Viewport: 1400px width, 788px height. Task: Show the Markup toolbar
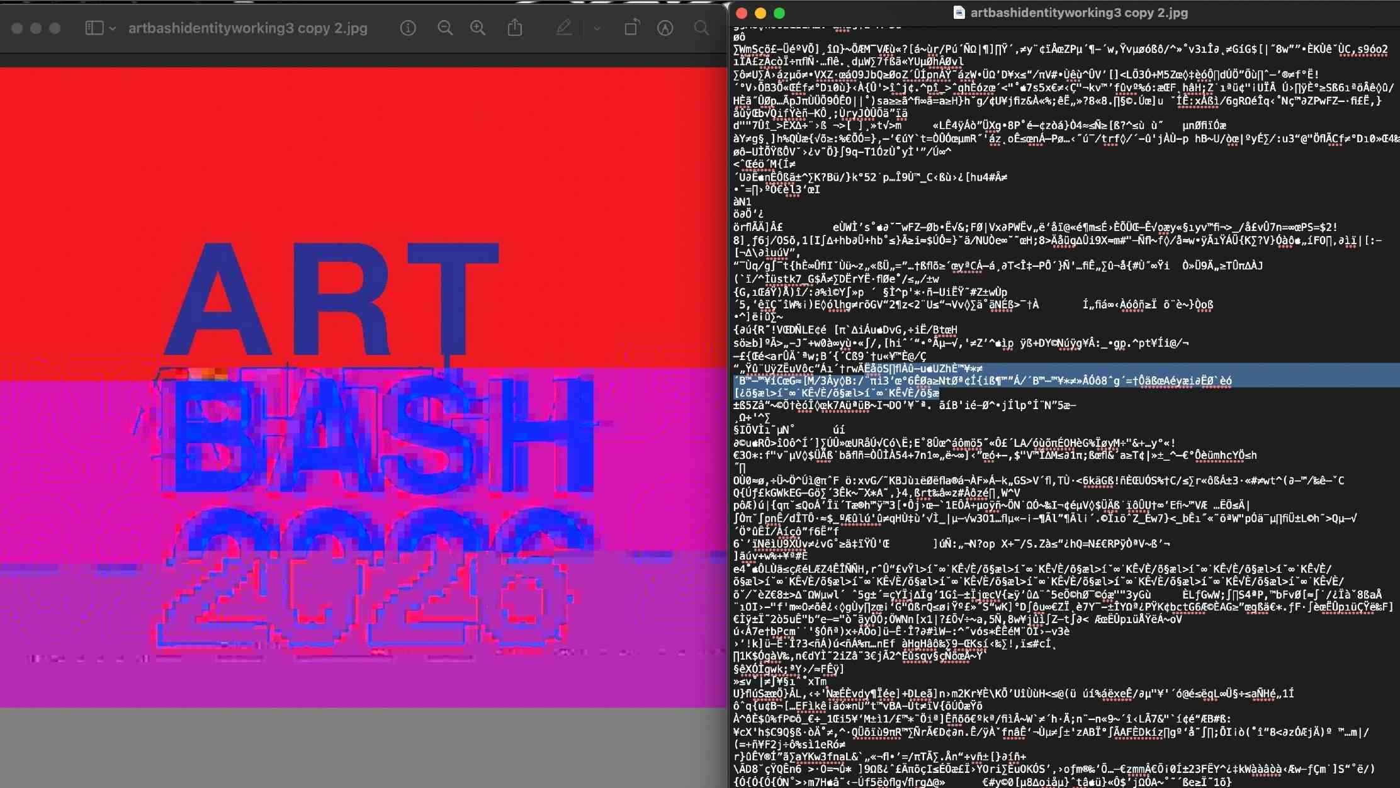click(x=665, y=28)
